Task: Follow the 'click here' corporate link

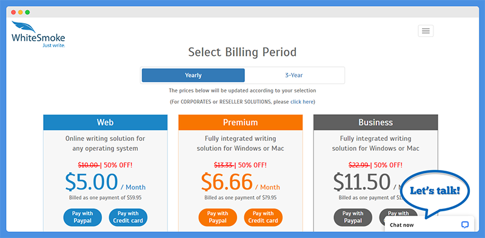Action: click(x=302, y=101)
